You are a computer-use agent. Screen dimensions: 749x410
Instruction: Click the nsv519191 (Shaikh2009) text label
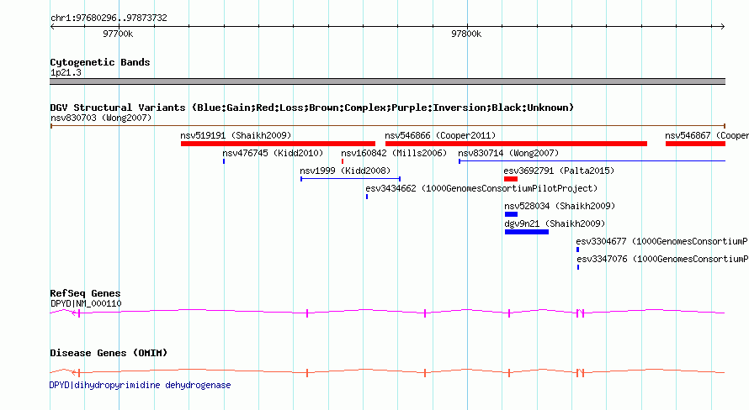coord(236,135)
